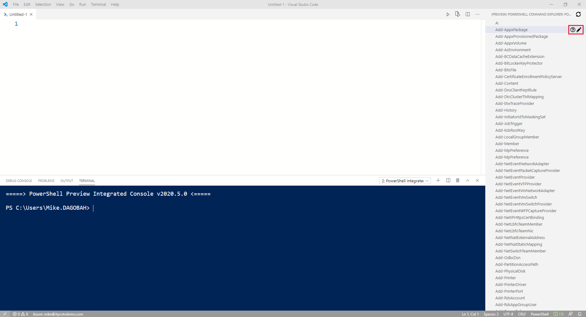Switch to the Problems tab
This screenshot has height=317, width=586.
(46, 181)
